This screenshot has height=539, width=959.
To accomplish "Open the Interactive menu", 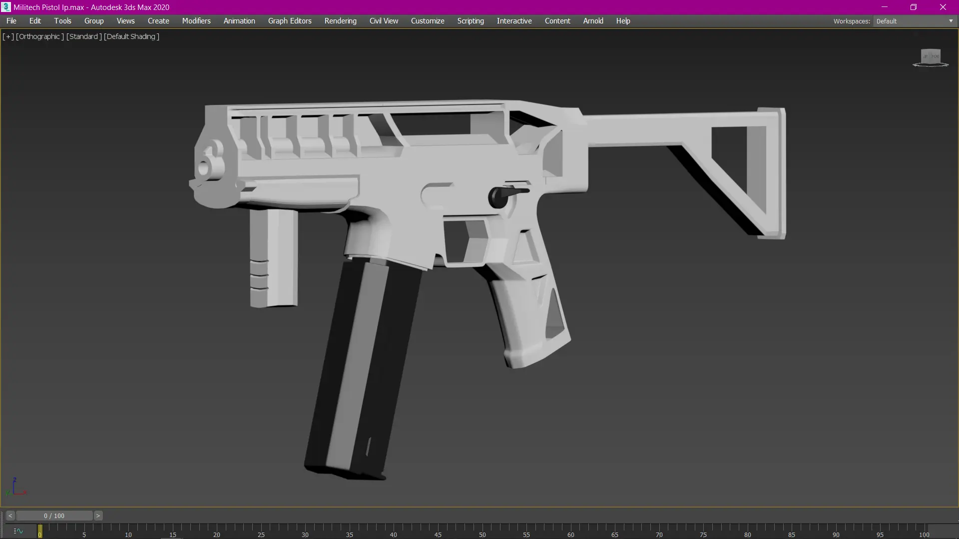I will [514, 21].
